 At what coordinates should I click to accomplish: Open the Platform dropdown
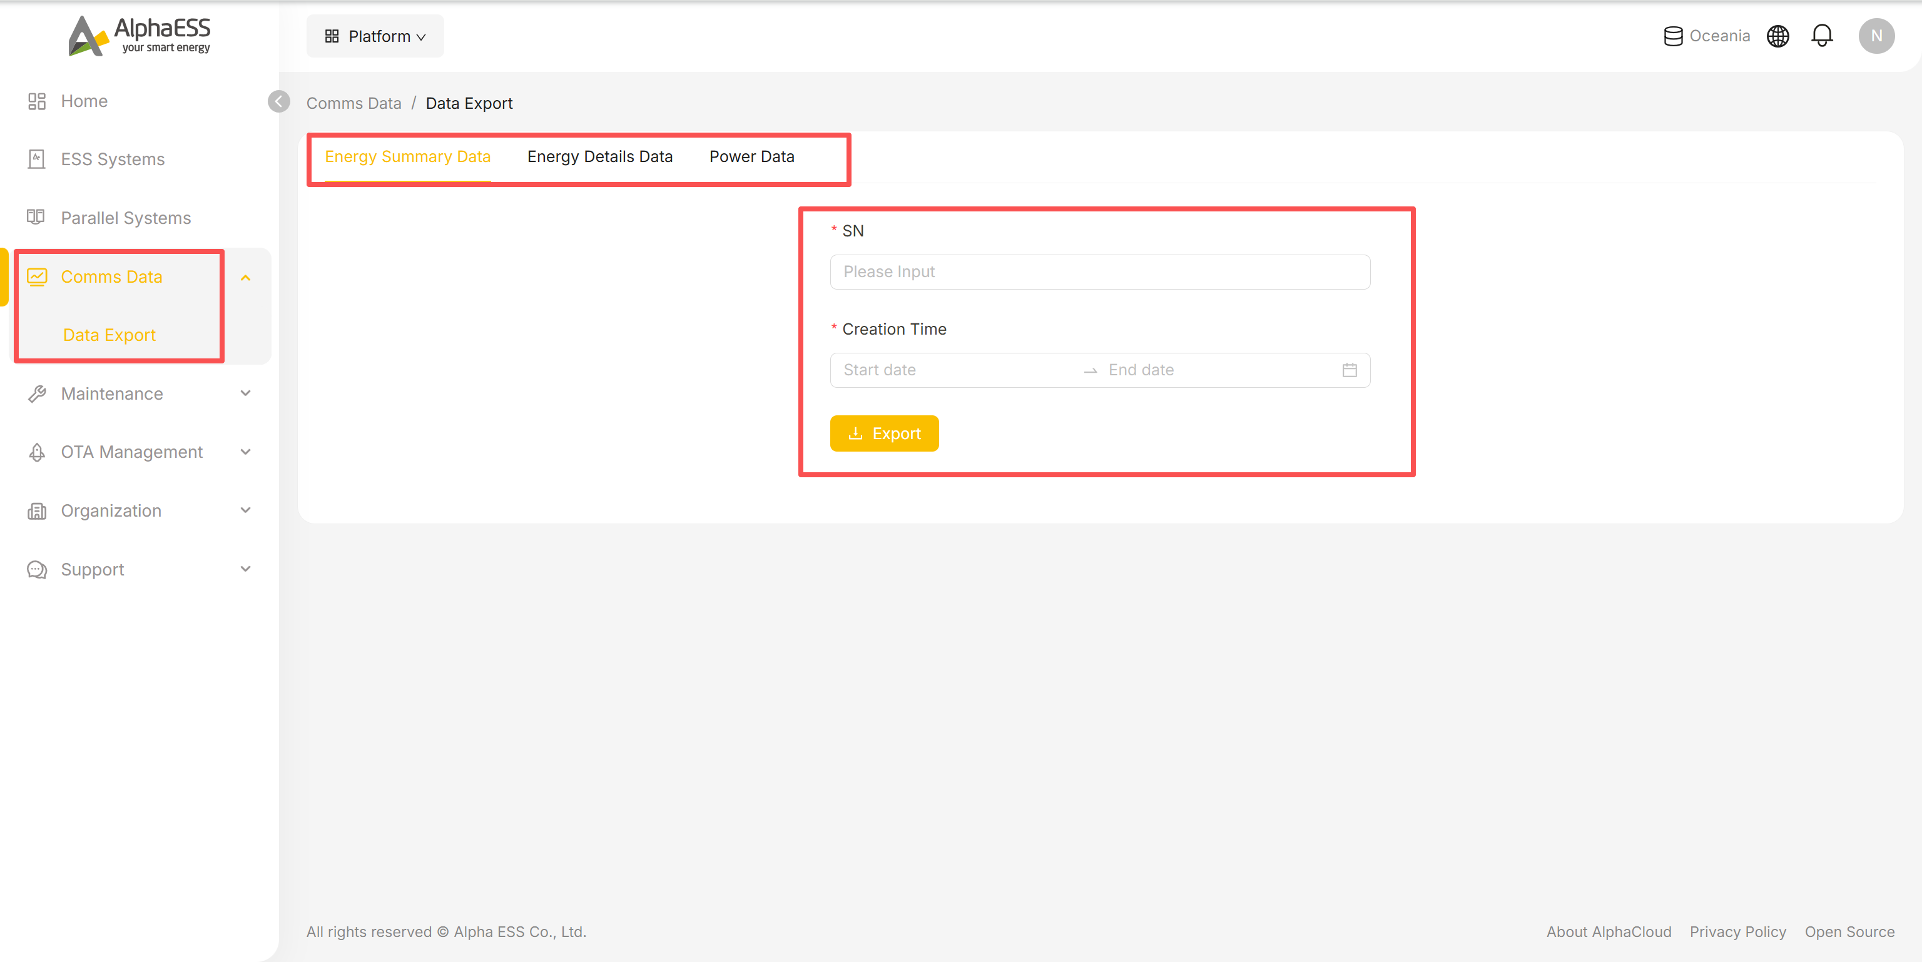pyautogui.click(x=375, y=36)
